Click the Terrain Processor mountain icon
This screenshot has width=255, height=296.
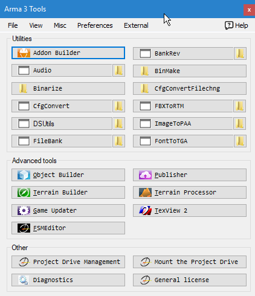click(x=145, y=193)
